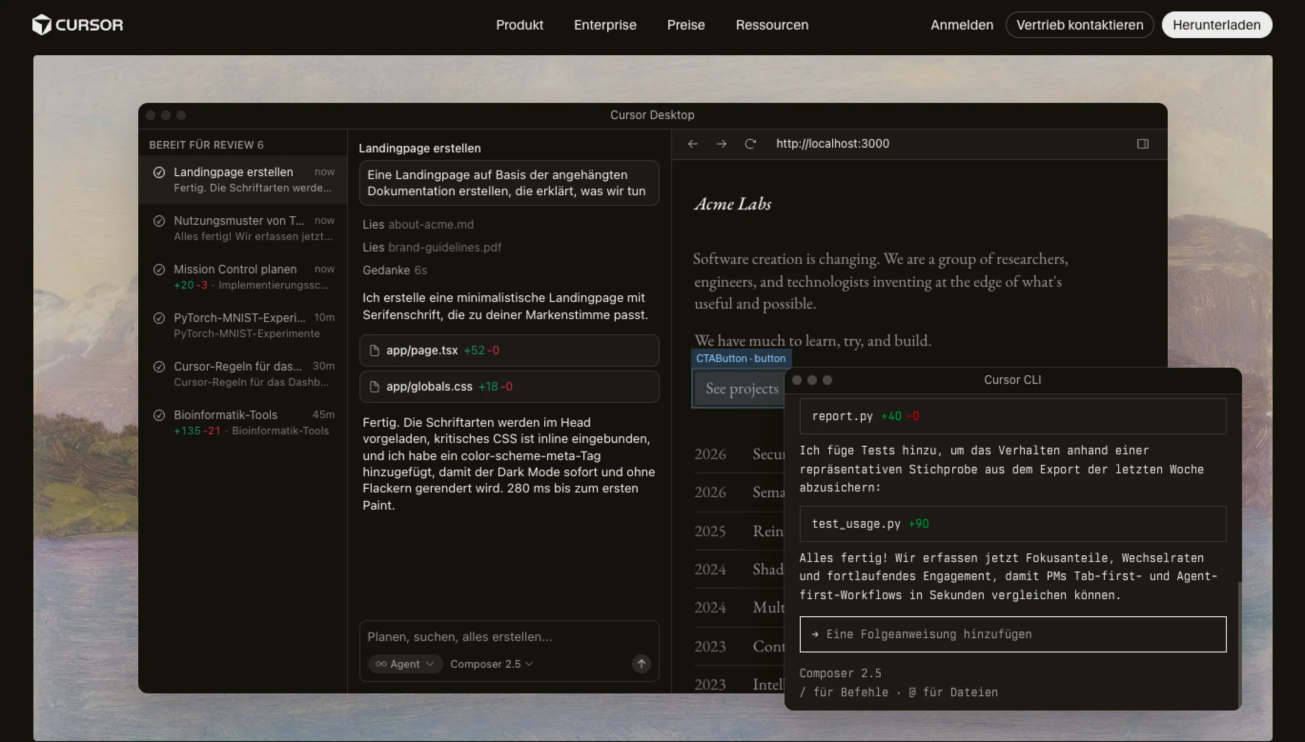The width and height of the screenshot is (1305, 742).
Task: Click the check icon of Mission Control planen
Action: click(x=159, y=269)
